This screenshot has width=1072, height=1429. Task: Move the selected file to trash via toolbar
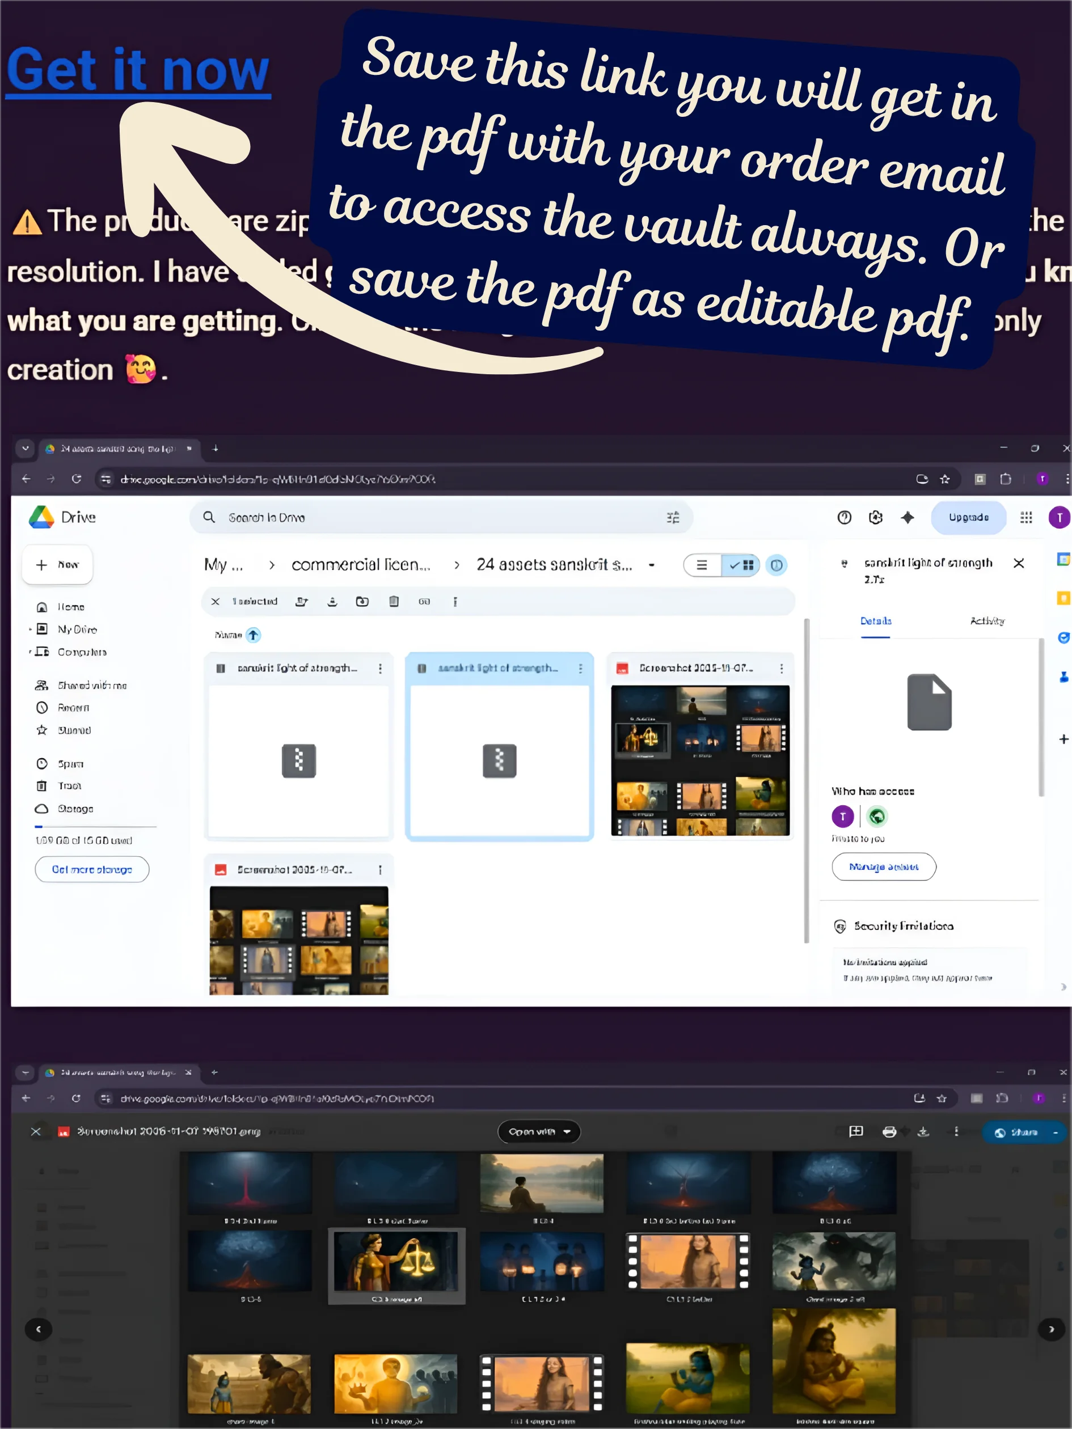point(394,602)
